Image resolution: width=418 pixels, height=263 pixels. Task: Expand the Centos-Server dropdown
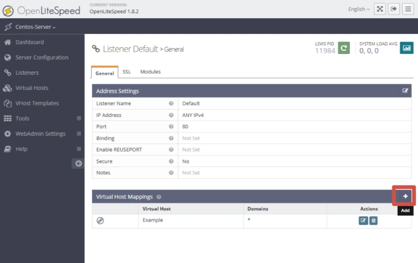(35, 27)
